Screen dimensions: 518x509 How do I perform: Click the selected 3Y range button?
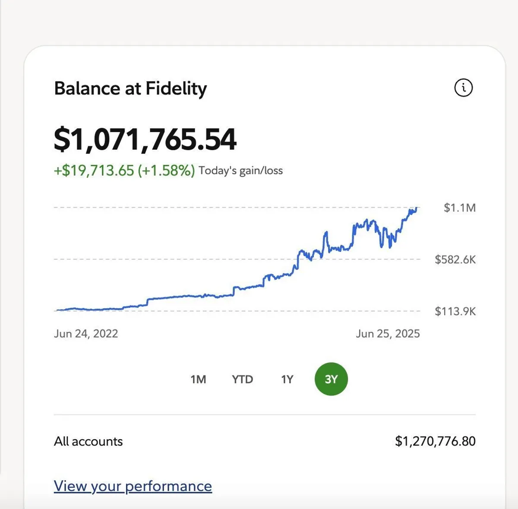point(331,379)
